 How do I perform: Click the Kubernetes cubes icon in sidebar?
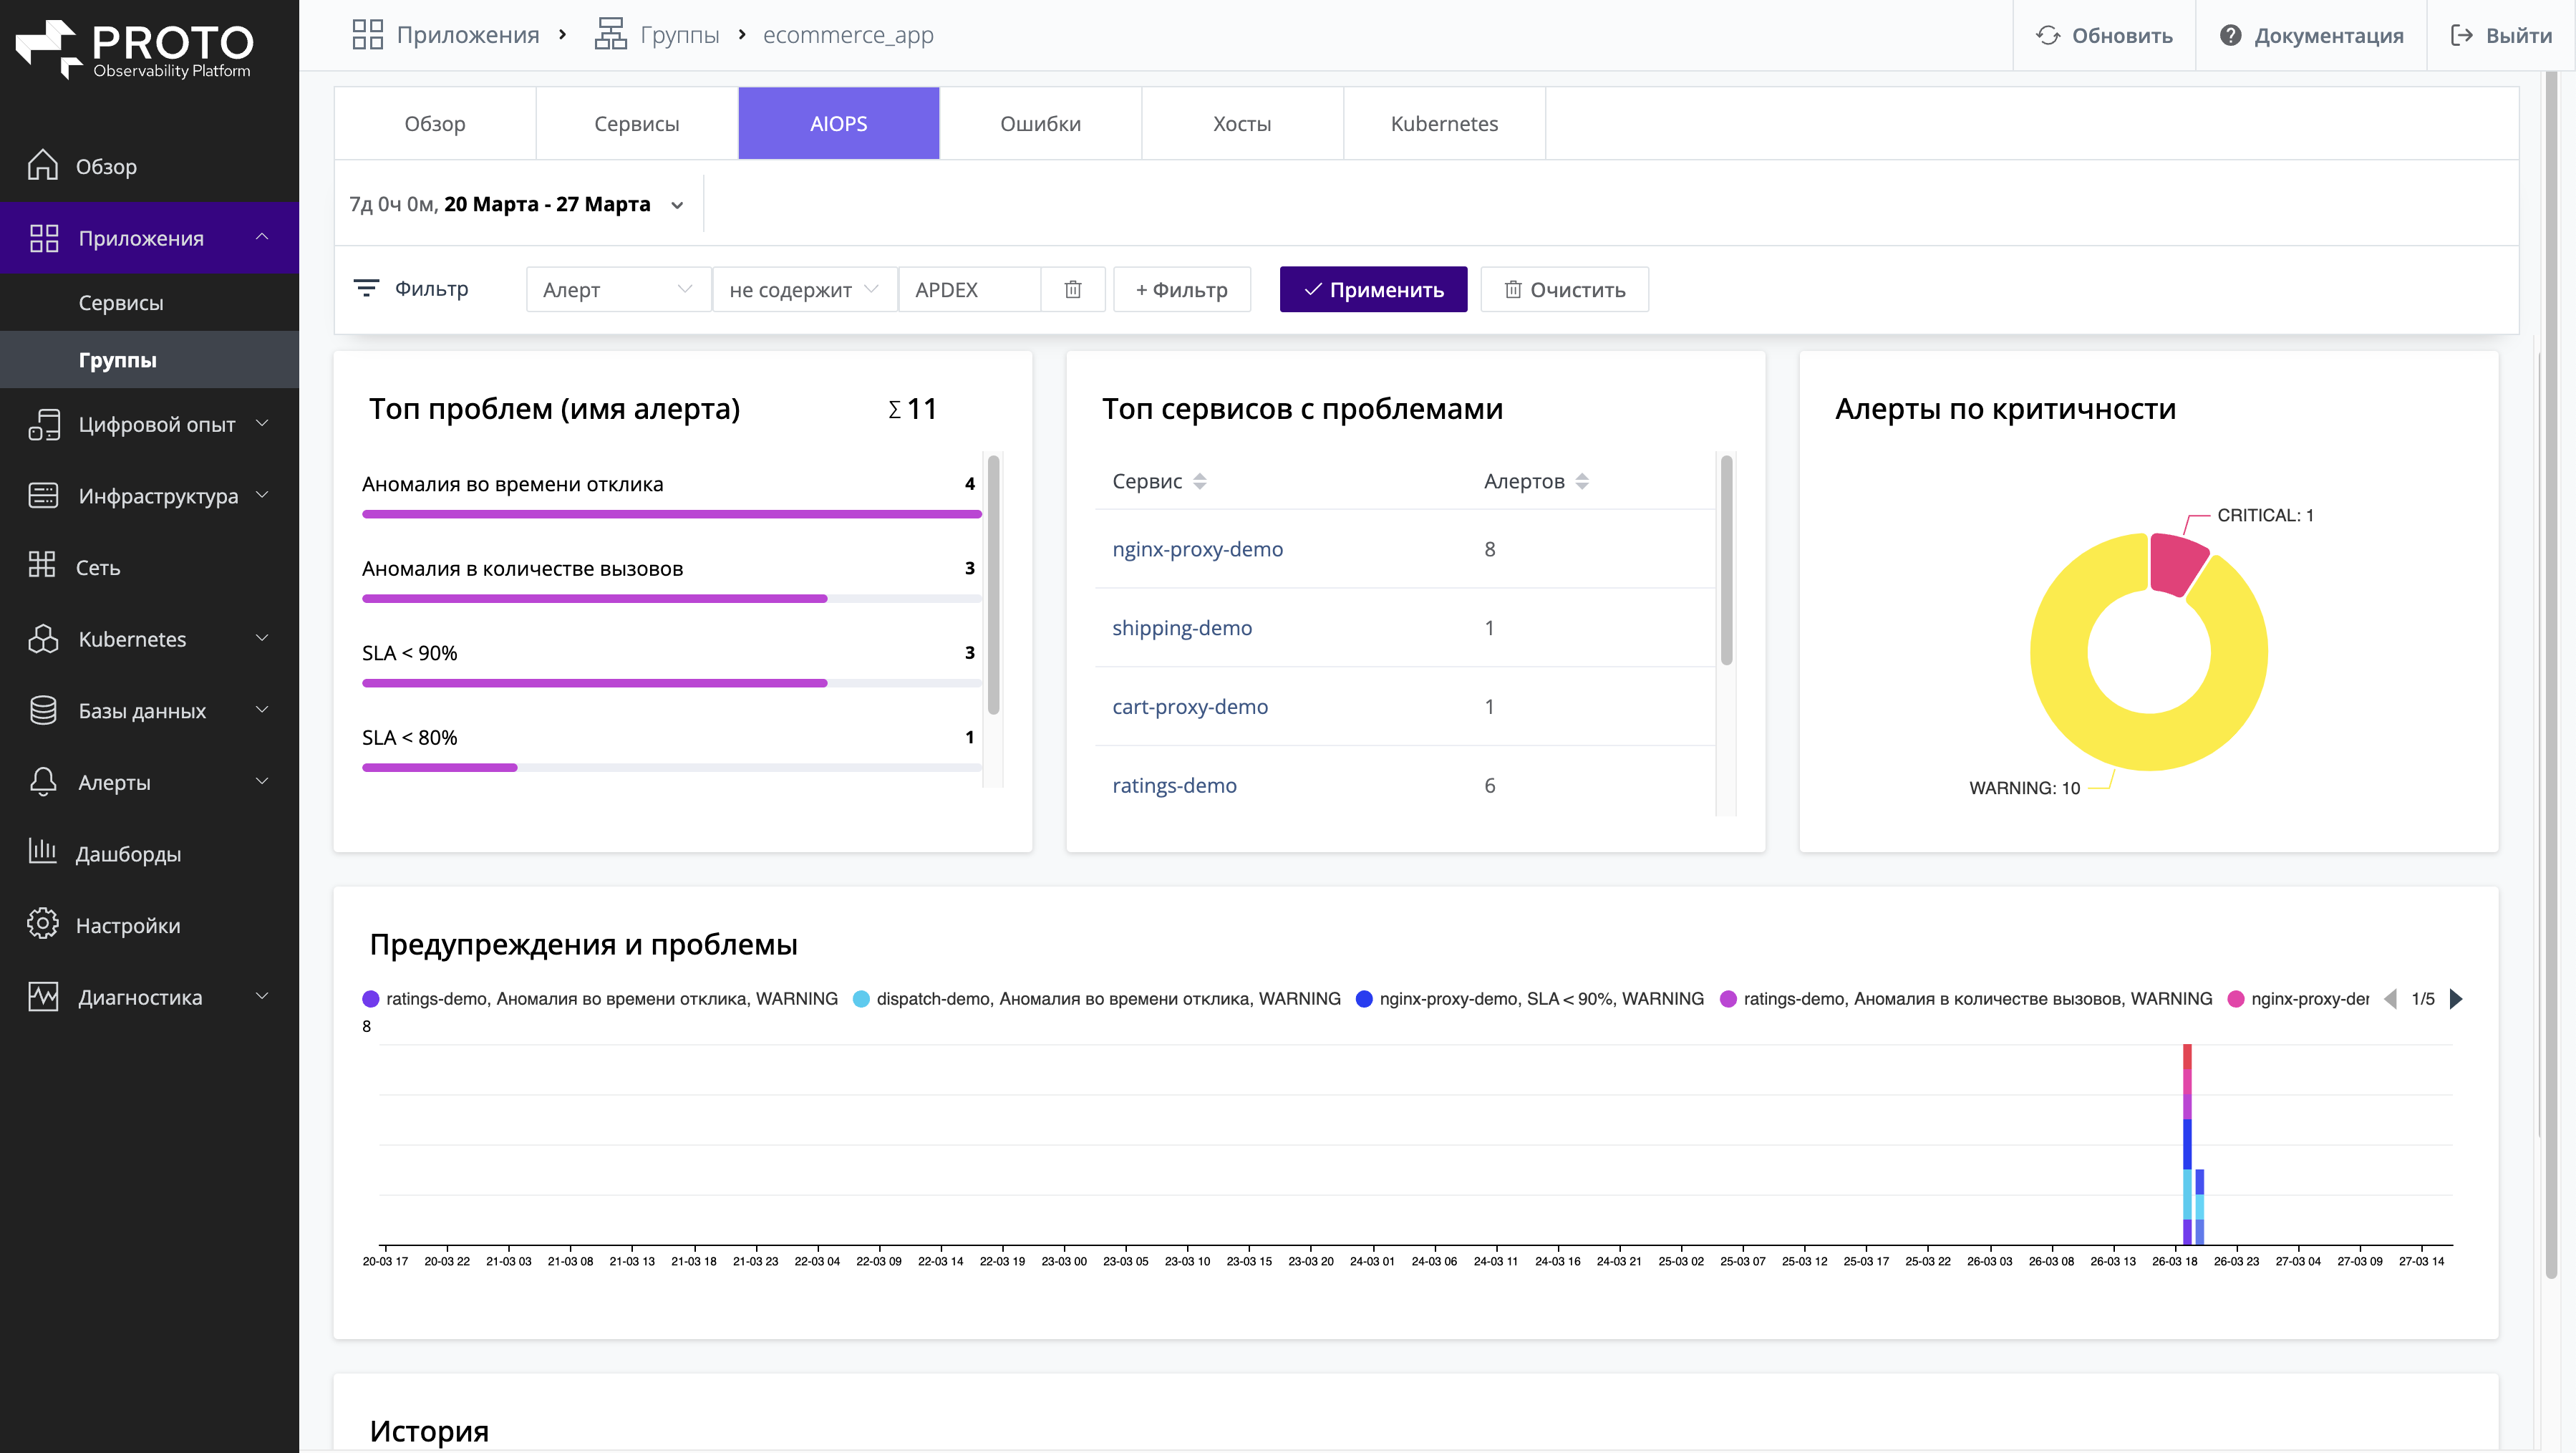point(43,638)
